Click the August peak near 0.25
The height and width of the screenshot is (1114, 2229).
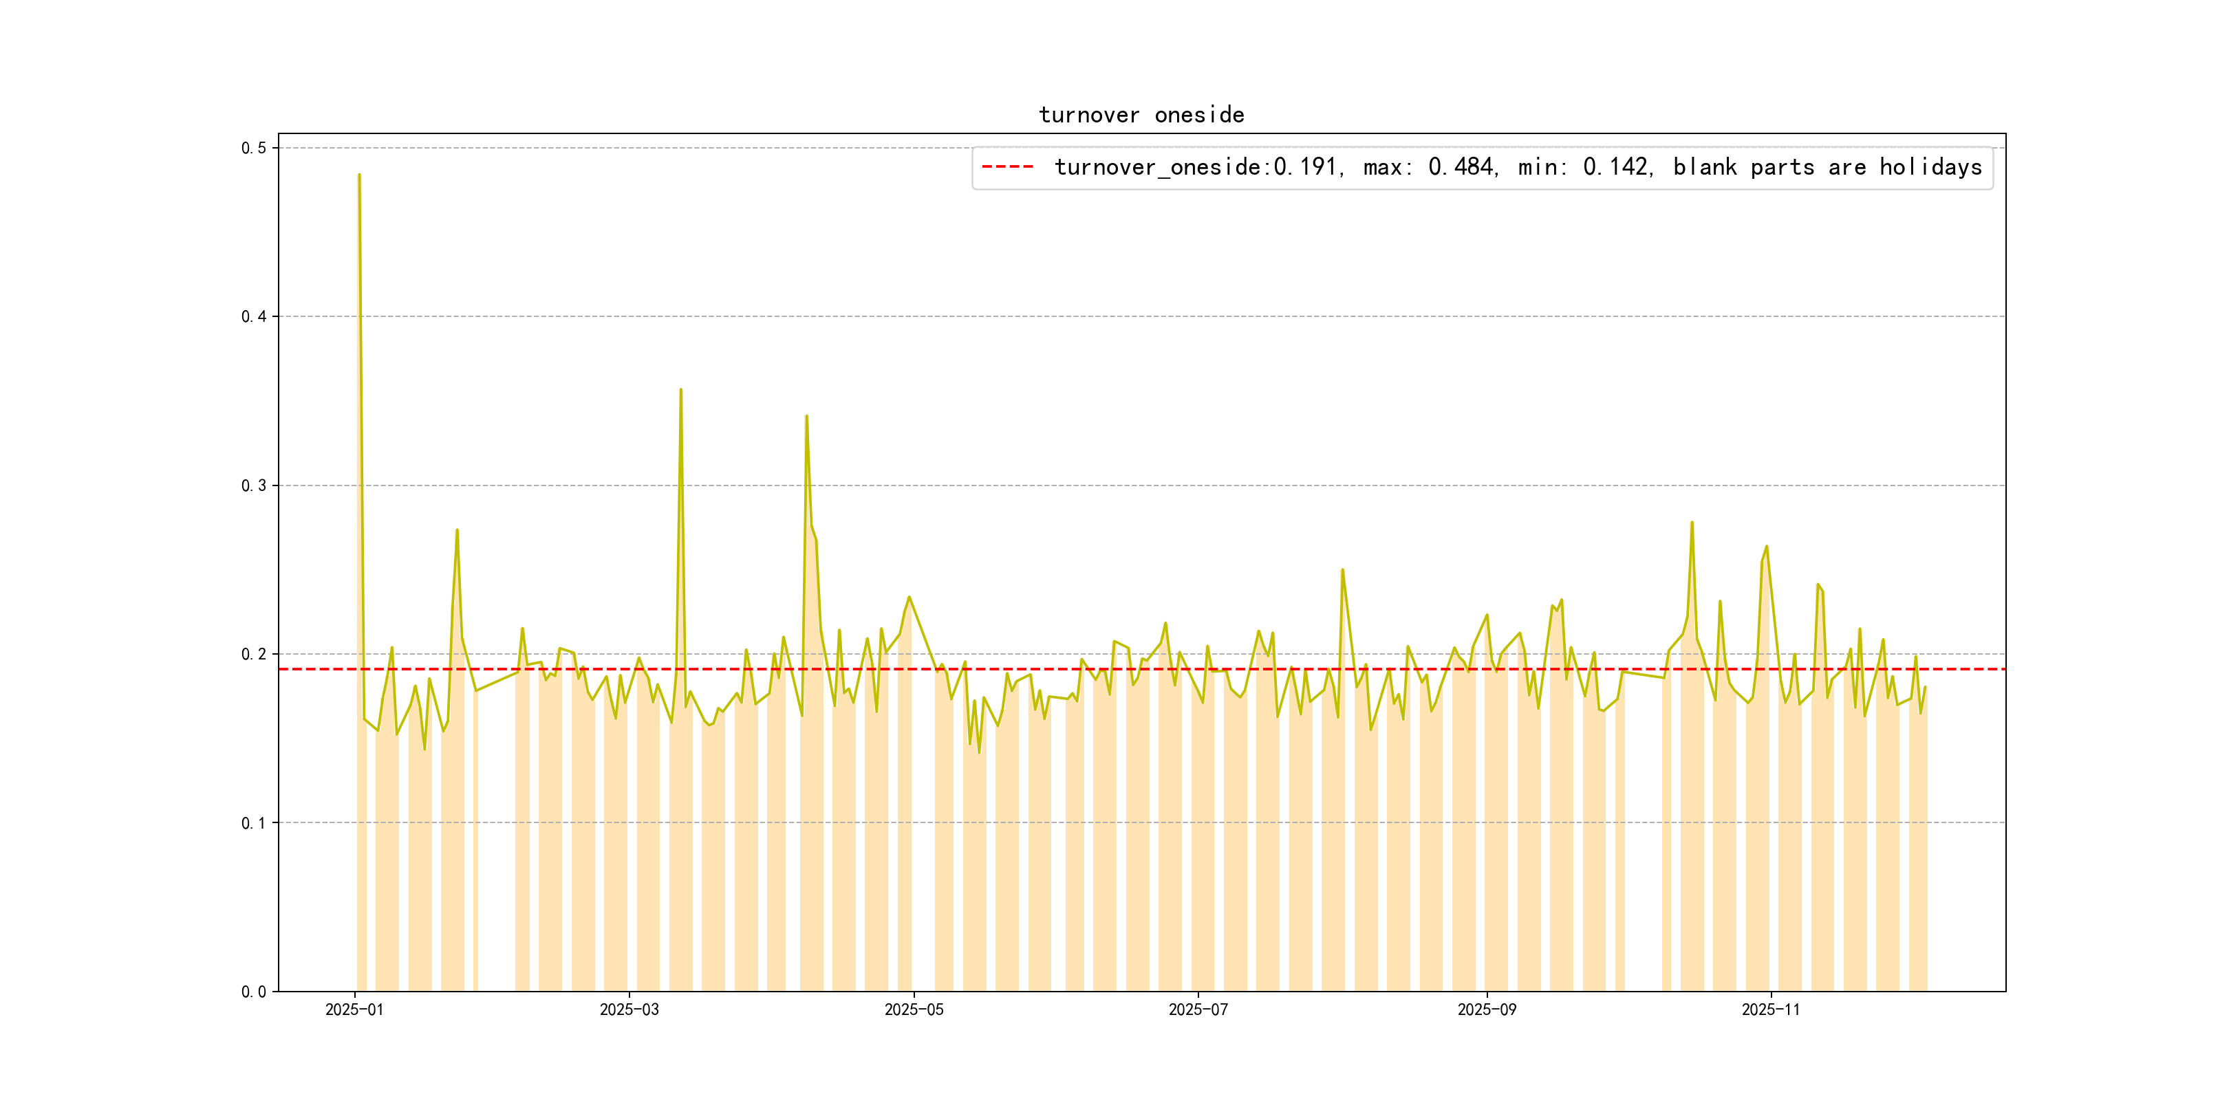1342,570
